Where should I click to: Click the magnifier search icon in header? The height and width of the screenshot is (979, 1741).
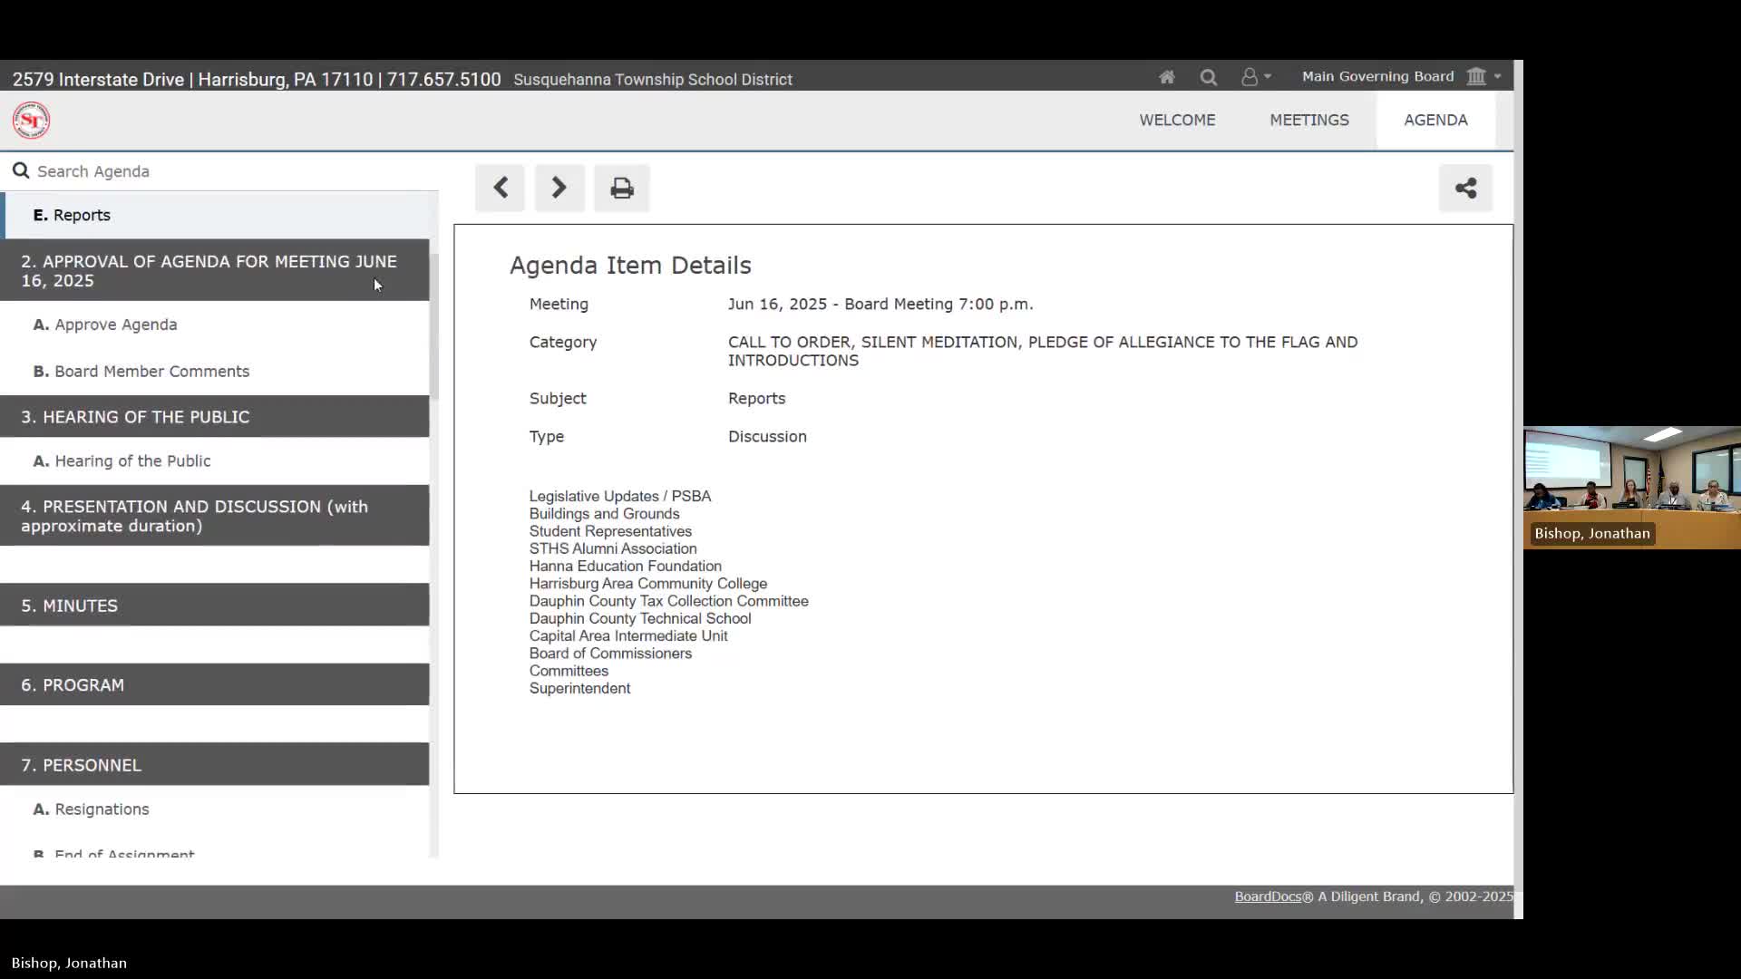[1208, 77]
